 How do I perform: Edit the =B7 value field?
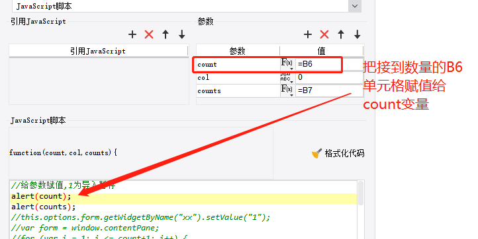329,90
